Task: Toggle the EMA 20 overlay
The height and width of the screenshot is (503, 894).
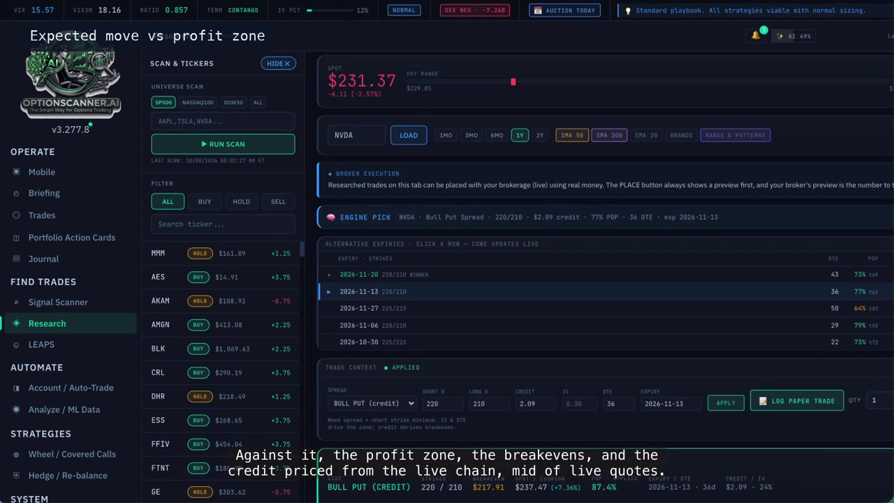Action: point(646,136)
